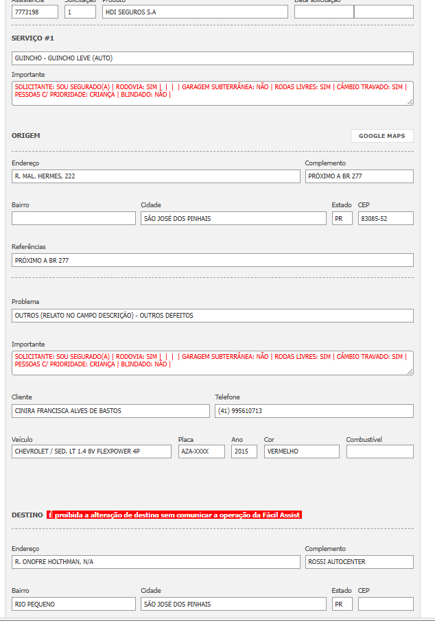This screenshot has height=621, width=435.
Task: Click the destination Estado field PR
Action: (x=342, y=604)
